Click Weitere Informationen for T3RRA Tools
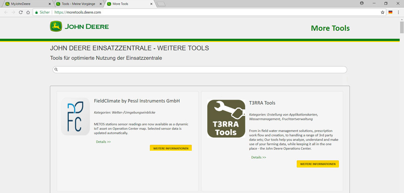The height and width of the screenshot is (193, 404). 318,164
